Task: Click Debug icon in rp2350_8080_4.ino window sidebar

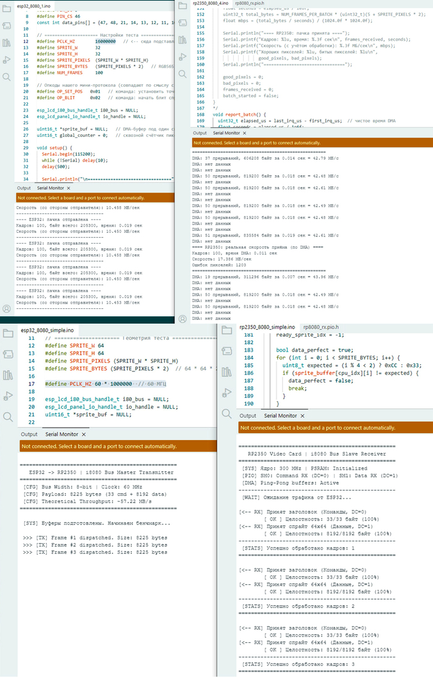Action: 183,57
